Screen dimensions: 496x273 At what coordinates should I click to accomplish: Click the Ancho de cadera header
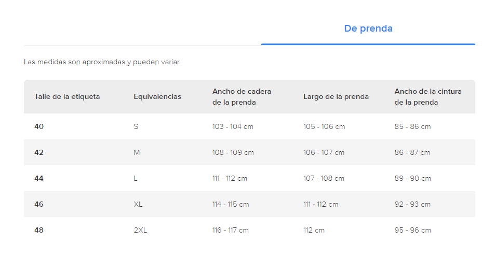pos(242,97)
